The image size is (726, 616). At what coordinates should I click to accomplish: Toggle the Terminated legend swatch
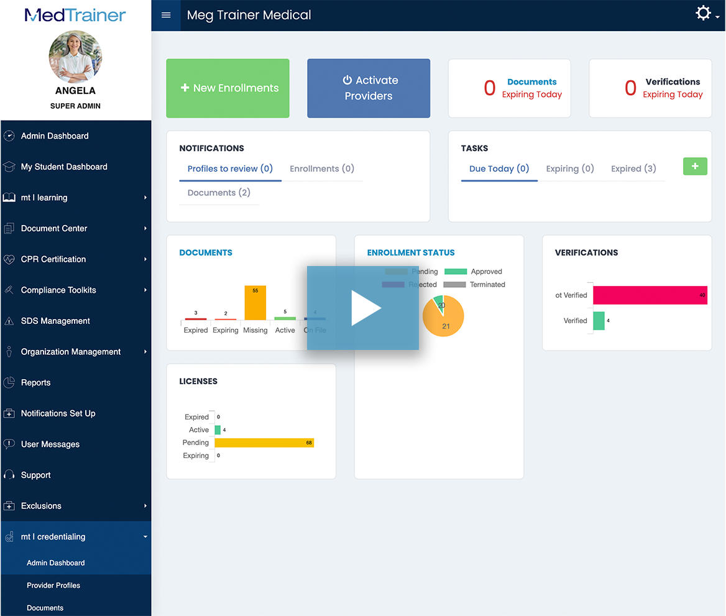pyautogui.click(x=454, y=284)
